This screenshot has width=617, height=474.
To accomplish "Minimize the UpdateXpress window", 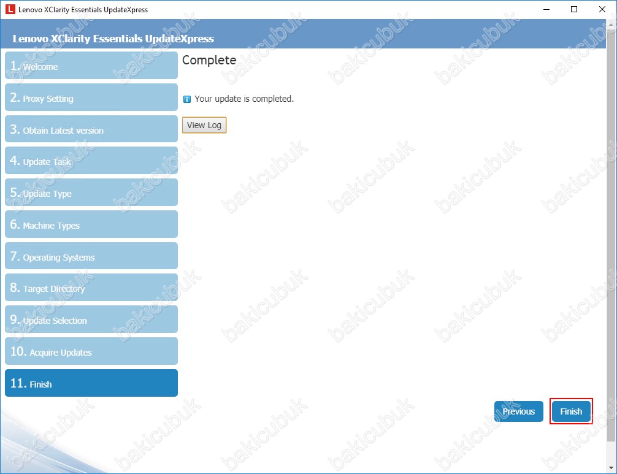I will [546, 9].
